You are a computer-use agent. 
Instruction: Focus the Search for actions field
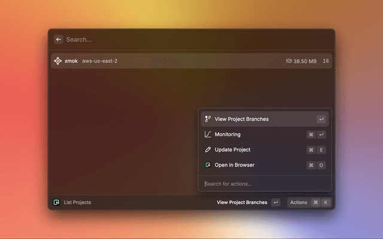(x=263, y=183)
